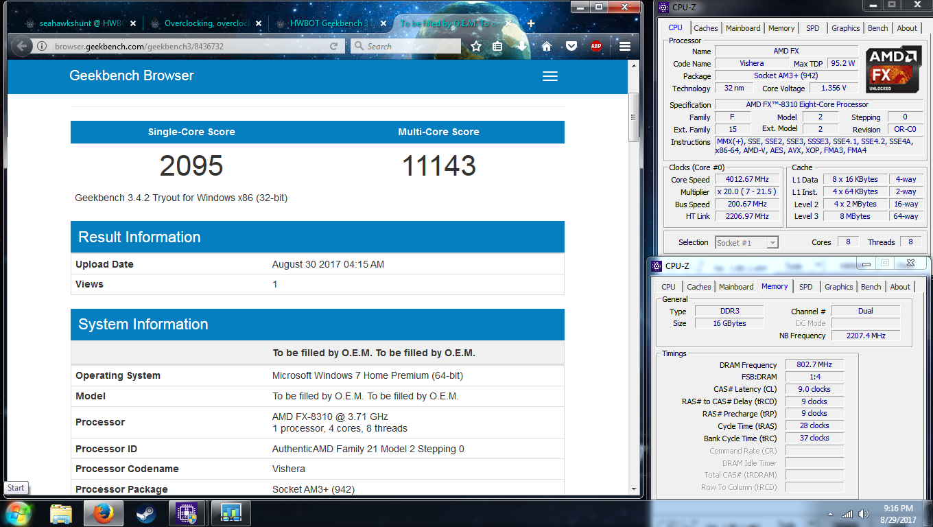This screenshot has width=933, height=527.
Task: Bookmark this page with the star icon
Action: (476, 47)
